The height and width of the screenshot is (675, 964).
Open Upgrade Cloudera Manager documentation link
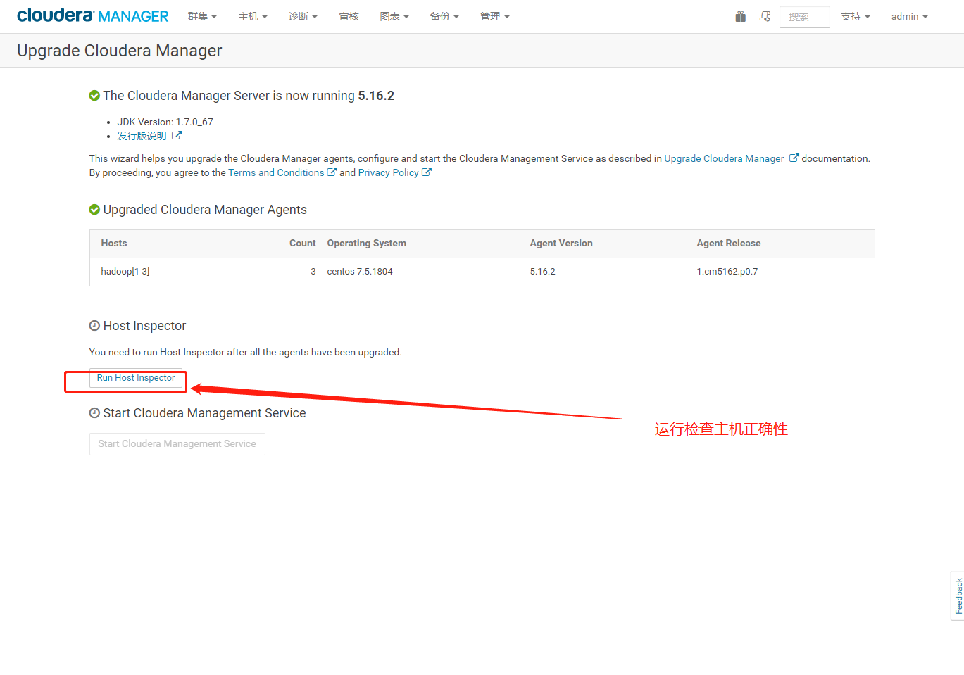724,158
